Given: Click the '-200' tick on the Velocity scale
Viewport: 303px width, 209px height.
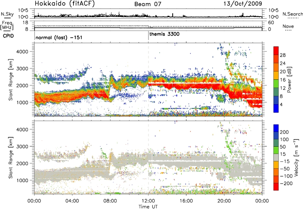Looking at the screenshot, I should point(286,183).
